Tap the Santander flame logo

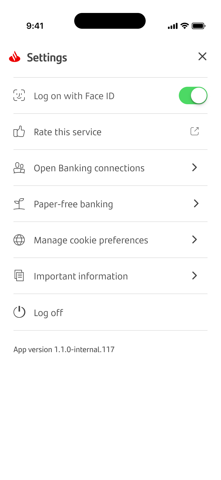(15, 57)
